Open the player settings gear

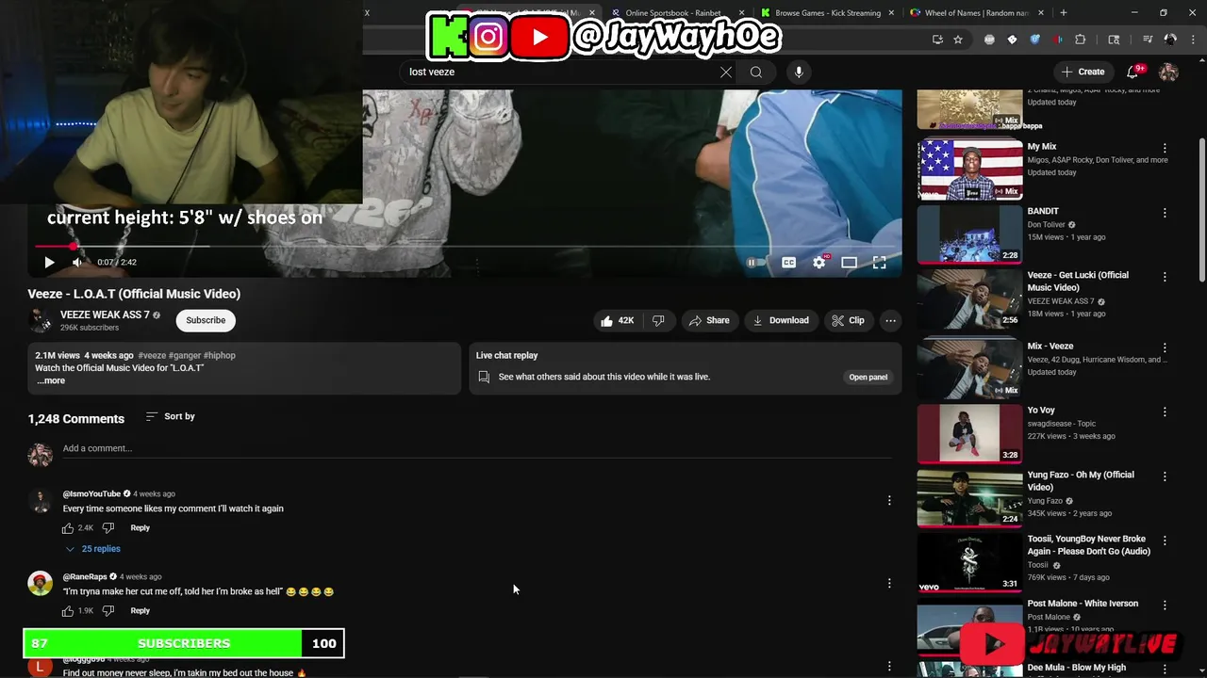819,263
